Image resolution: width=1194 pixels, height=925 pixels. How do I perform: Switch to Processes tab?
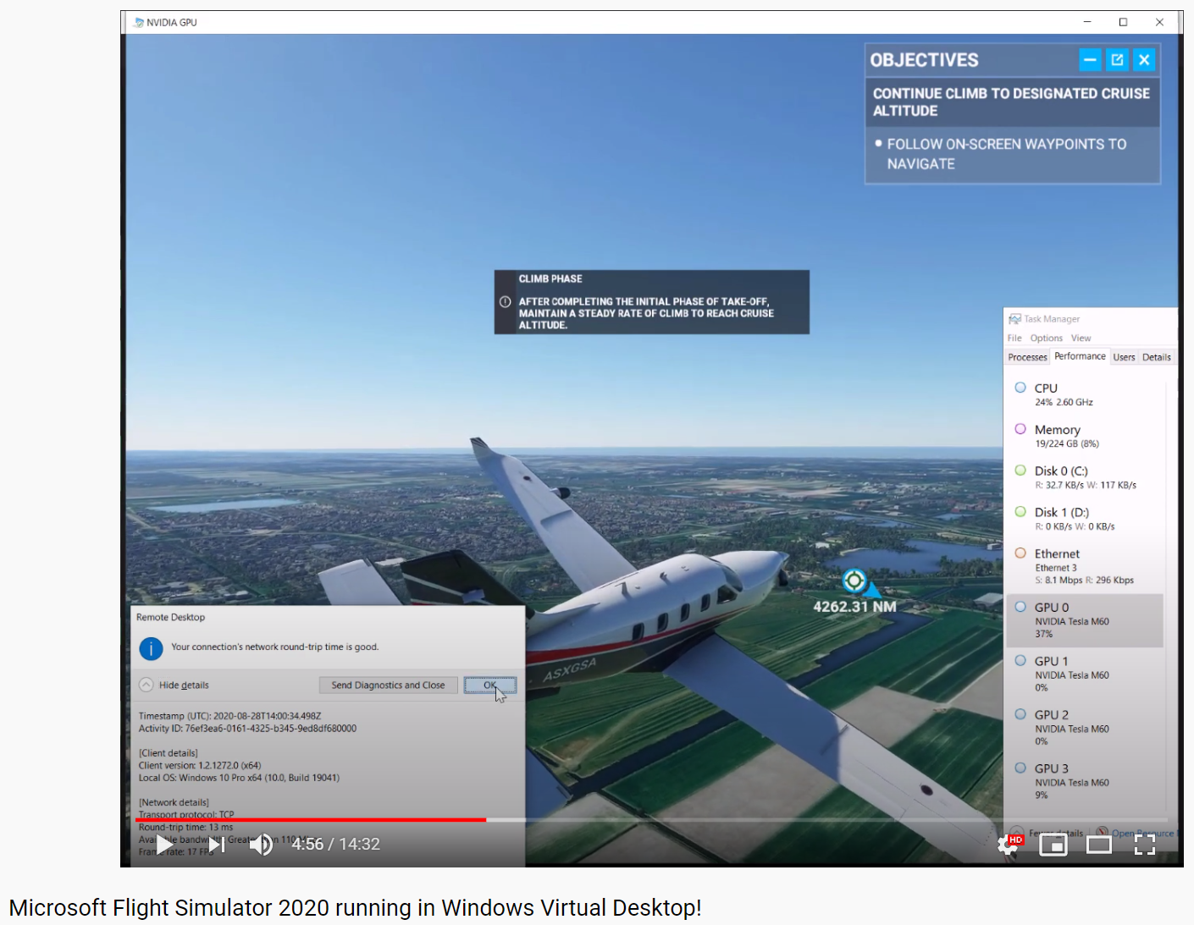coord(1027,357)
